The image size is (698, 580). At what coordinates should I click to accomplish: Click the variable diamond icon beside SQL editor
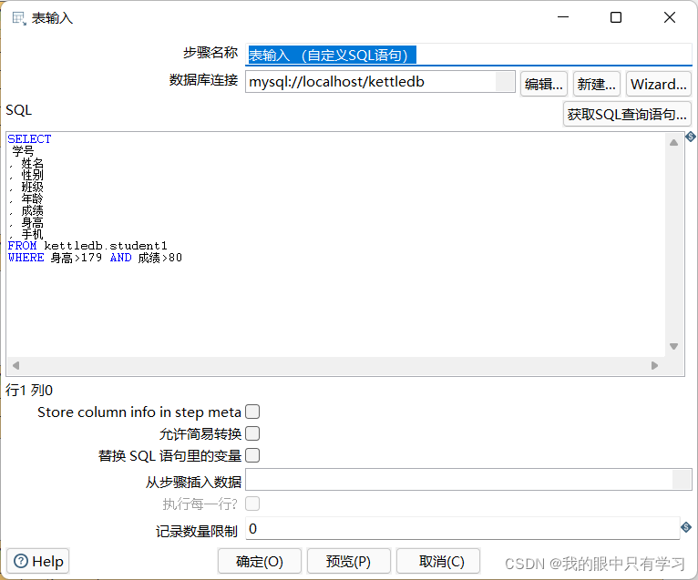pyautogui.click(x=691, y=137)
